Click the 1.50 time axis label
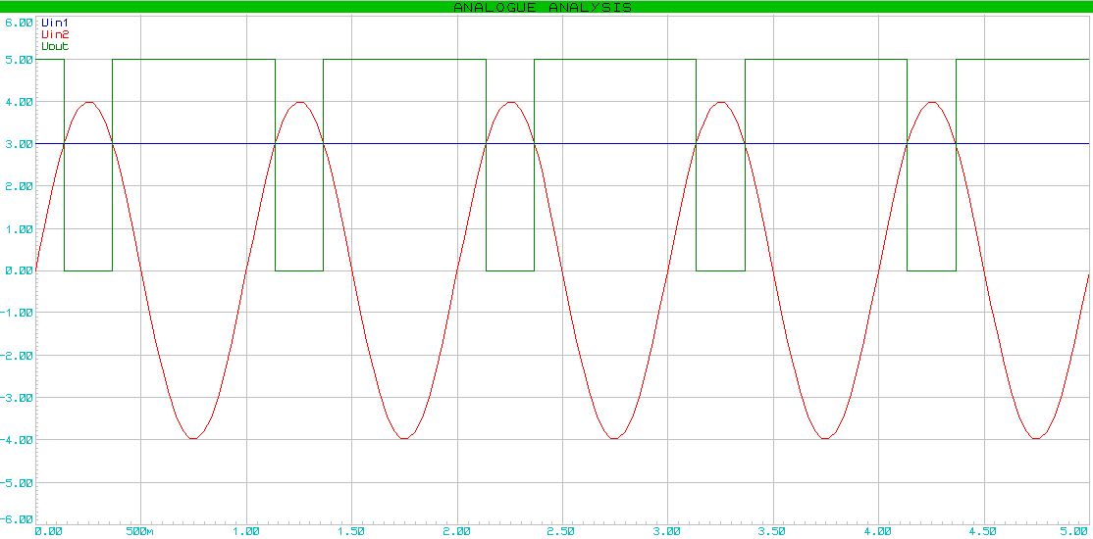Image resolution: width=1093 pixels, height=539 pixels. 352,531
